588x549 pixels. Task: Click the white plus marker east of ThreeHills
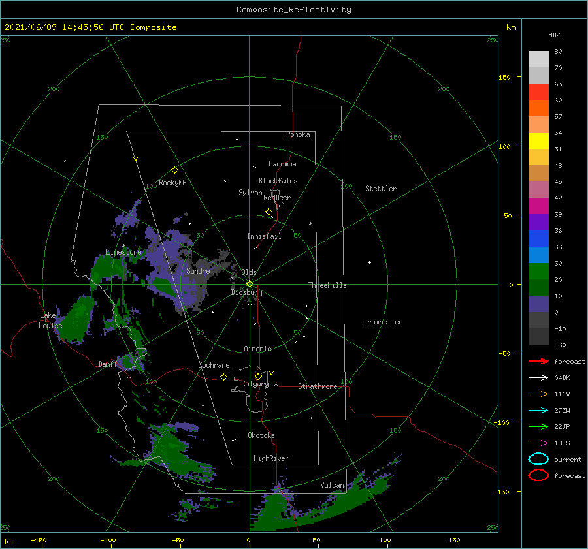[x=369, y=262]
